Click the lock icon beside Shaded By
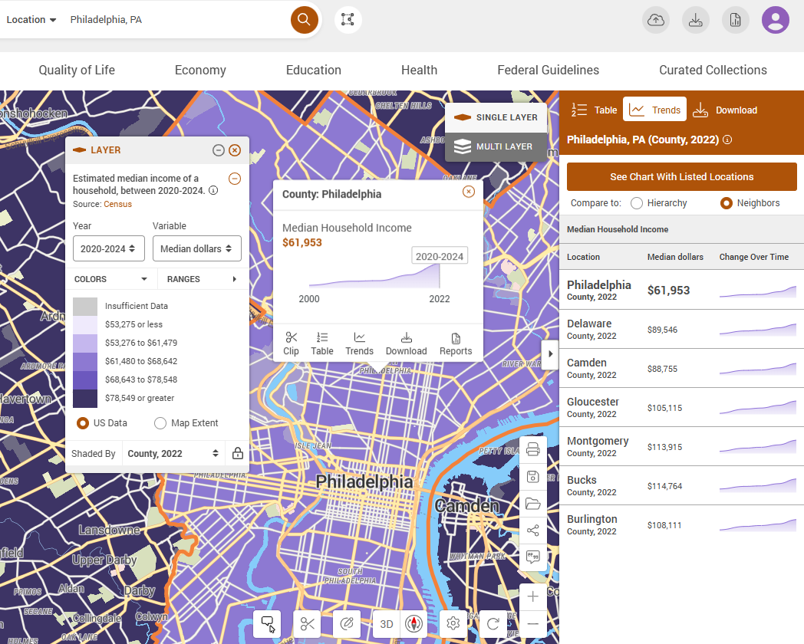Screen dimensions: 804x644 point(238,453)
